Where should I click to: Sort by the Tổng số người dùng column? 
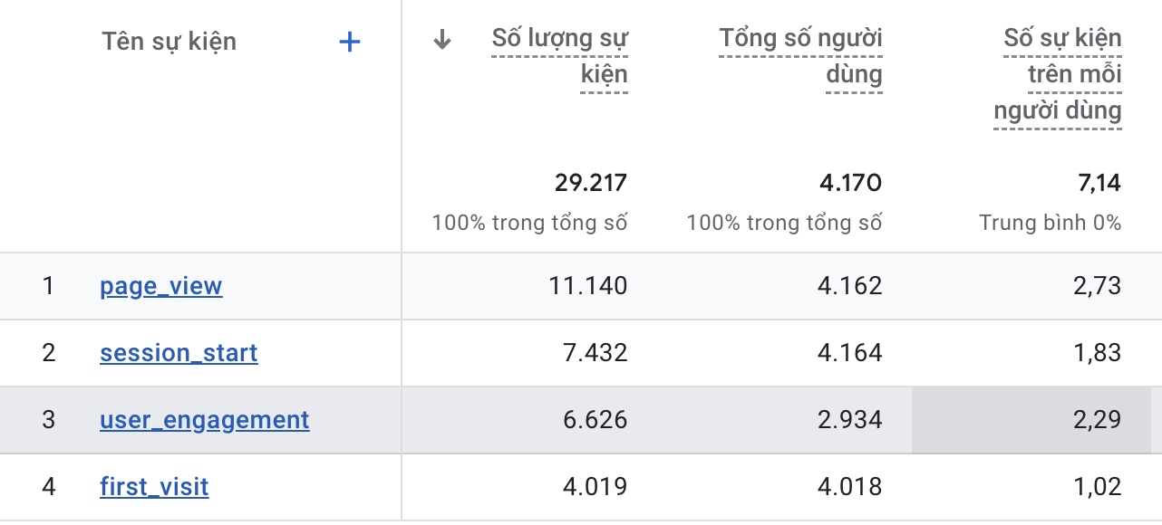point(800,56)
